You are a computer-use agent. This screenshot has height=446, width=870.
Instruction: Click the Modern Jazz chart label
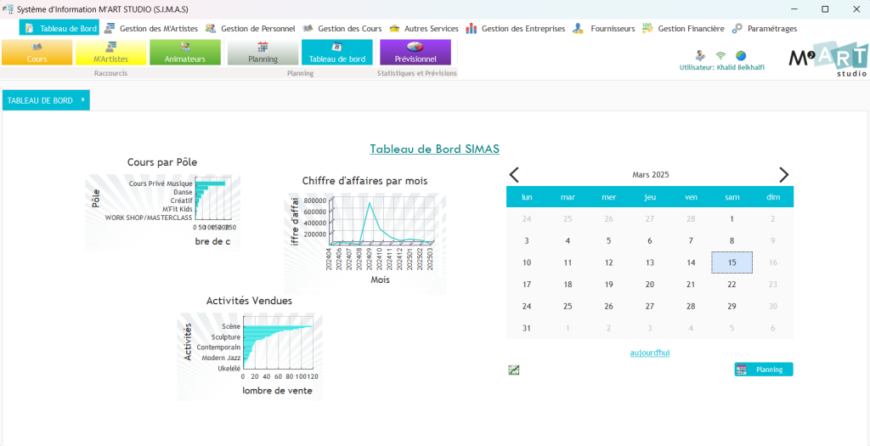(221, 358)
